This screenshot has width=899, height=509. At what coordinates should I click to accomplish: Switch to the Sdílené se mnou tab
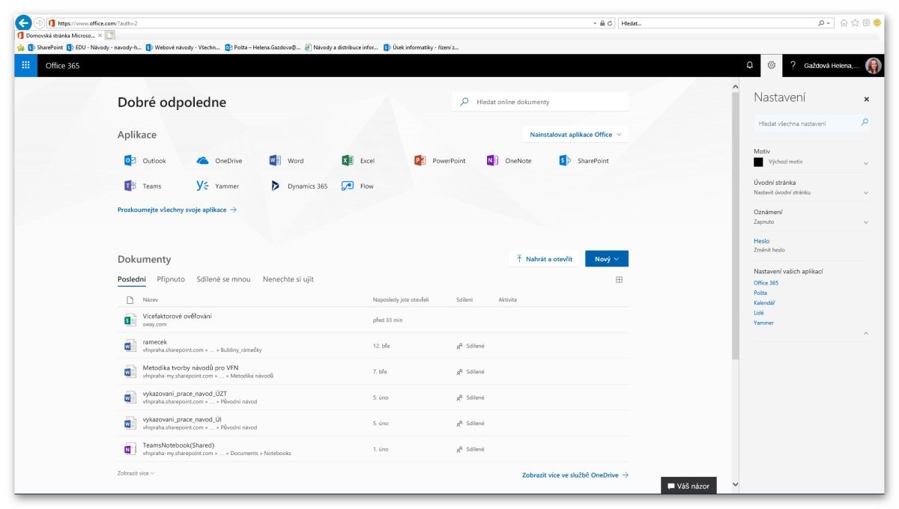[x=223, y=279]
